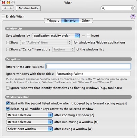The height and width of the screenshot is (138, 137).
Task: Switch to the Triggers tab
Action: pyautogui.click(x=53, y=21)
